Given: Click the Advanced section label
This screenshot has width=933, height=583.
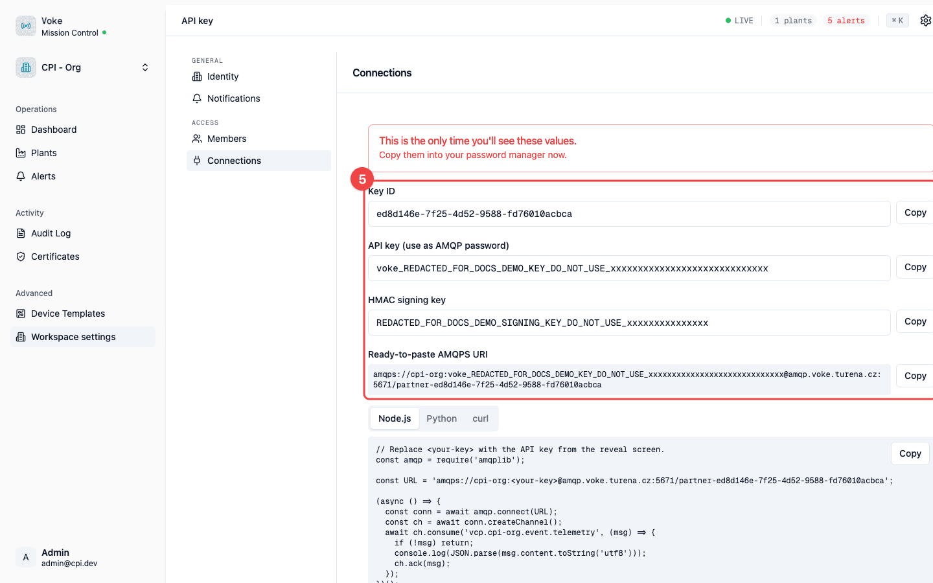Looking at the screenshot, I should click(x=34, y=293).
